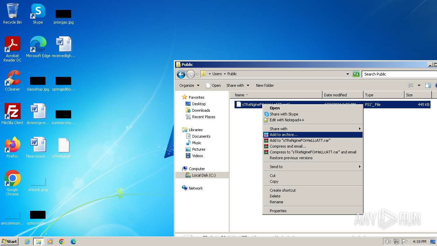This screenshot has width=437, height=246.
Task: Expand the change view options arrow
Action: [x=419, y=85]
